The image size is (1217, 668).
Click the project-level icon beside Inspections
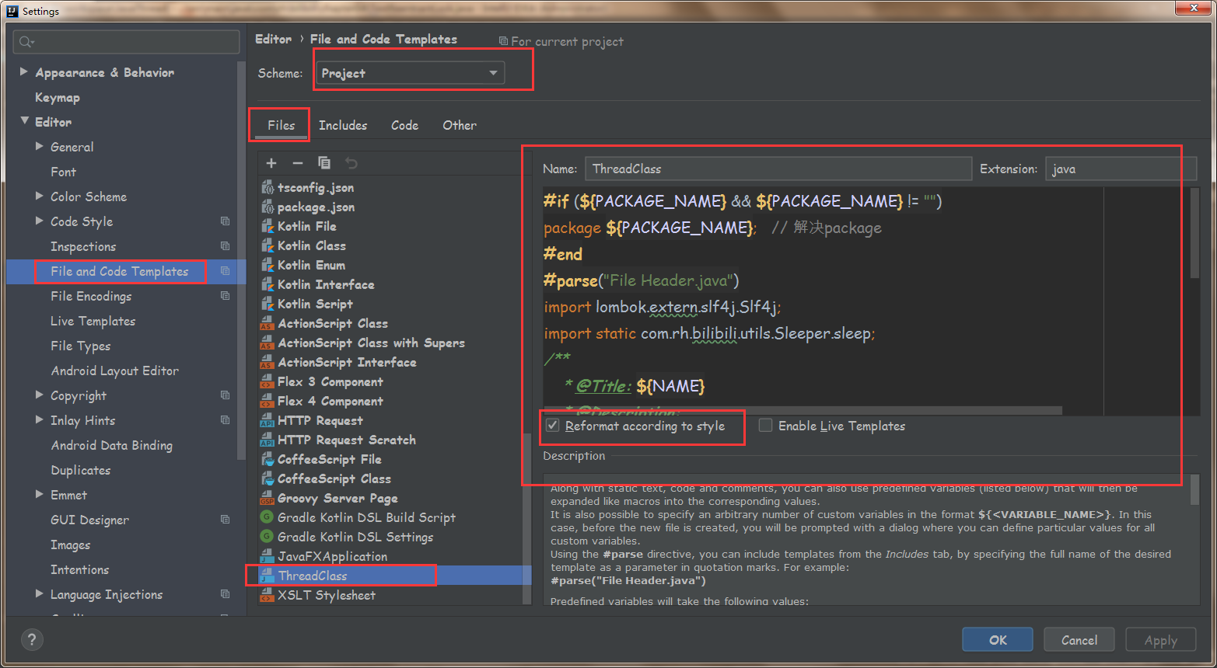[x=225, y=246]
